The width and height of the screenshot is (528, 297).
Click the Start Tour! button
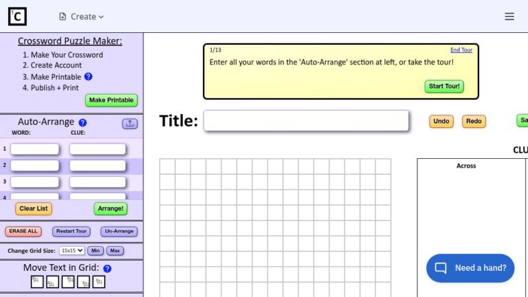click(444, 86)
